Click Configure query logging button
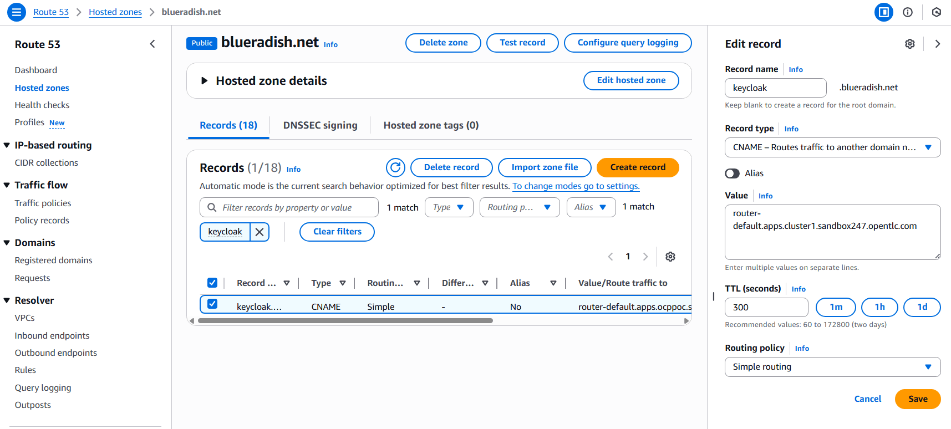The height and width of the screenshot is (429, 951). click(628, 43)
